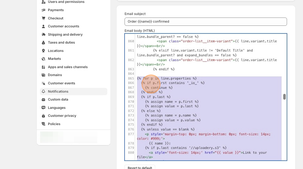Open Custom data settings
This screenshot has height=169, width=303.
(x=58, y=99)
